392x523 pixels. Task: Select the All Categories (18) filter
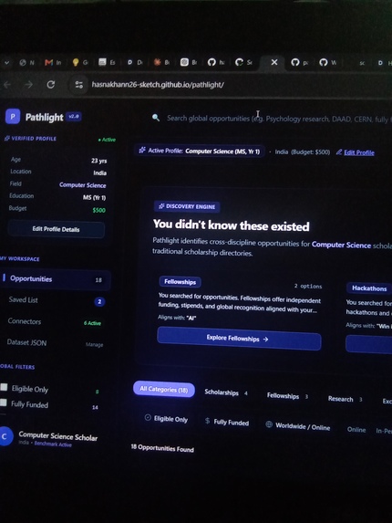pyautogui.click(x=164, y=389)
